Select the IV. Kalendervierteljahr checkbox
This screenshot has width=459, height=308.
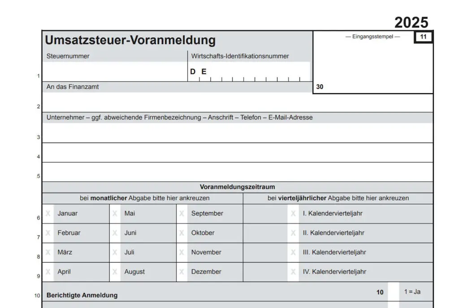[293, 272]
